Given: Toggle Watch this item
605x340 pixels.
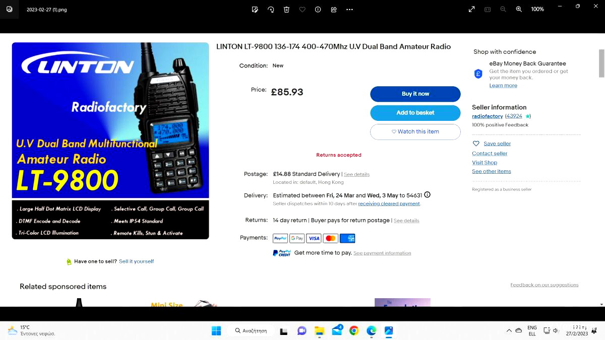Looking at the screenshot, I should [415, 131].
